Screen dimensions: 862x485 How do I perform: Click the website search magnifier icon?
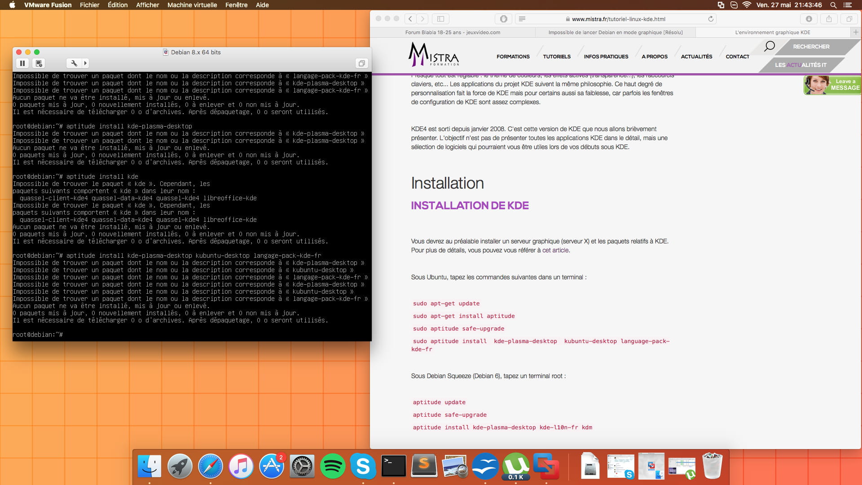[x=770, y=46]
